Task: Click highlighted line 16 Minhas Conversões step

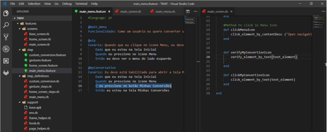Action: [133, 86]
